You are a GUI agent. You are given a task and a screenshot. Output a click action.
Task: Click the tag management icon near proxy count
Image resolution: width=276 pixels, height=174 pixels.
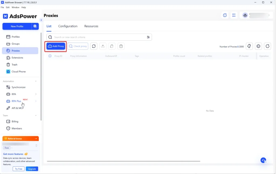click(x=249, y=46)
